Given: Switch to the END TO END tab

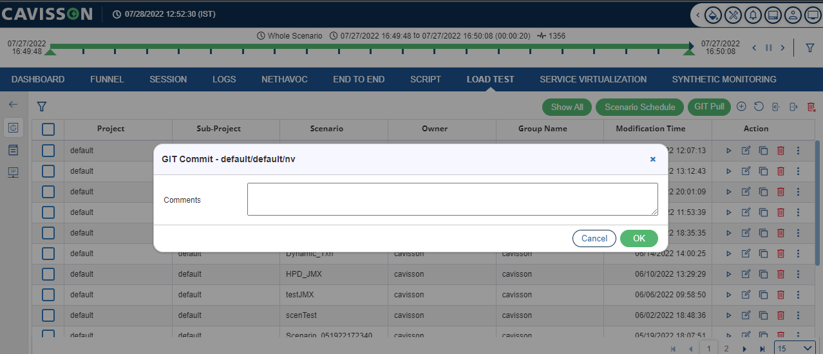Looking at the screenshot, I should click(359, 79).
